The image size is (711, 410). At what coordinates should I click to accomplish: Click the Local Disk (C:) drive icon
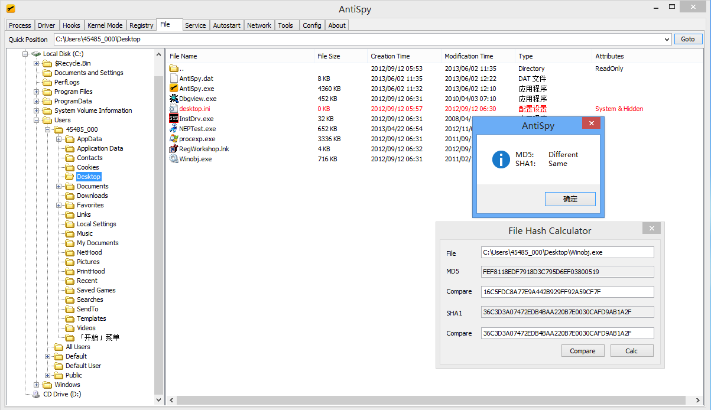click(36, 54)
